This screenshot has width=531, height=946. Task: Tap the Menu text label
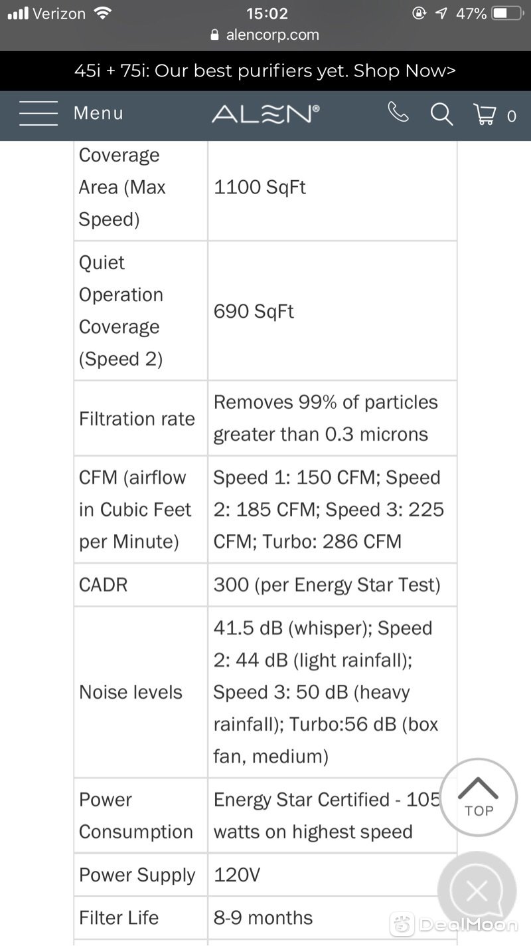98,113
